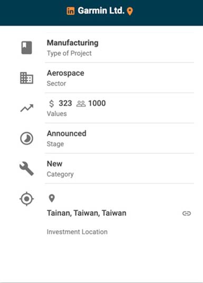The height and width of the screenshot is (283, 203).
Task: Click the 1000 jobs value
Action: [x=97, y=103]
